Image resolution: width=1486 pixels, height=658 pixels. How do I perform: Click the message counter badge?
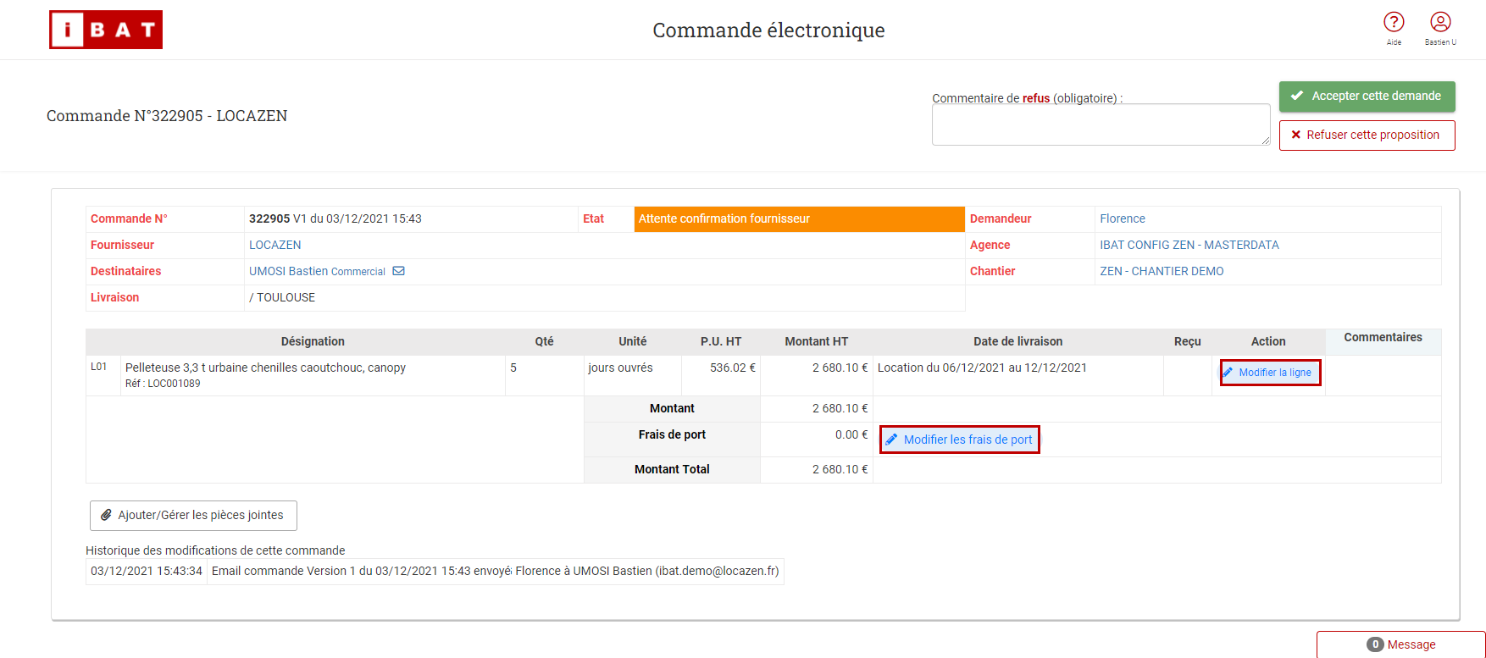pyautogui.click(x=1375, y=644)
